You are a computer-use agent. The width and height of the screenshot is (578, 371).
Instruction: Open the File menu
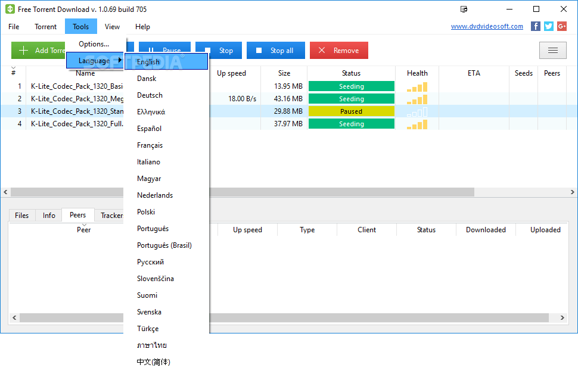[14, 27]
